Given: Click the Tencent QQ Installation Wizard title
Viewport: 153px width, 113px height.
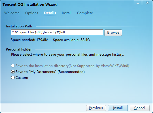Looking at the screenshot, I should 30,5.
